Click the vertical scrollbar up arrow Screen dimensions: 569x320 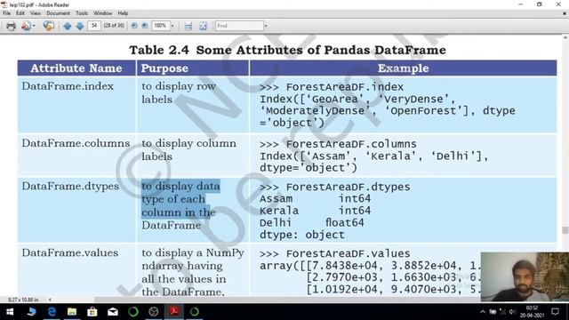[x=565, y=37]
